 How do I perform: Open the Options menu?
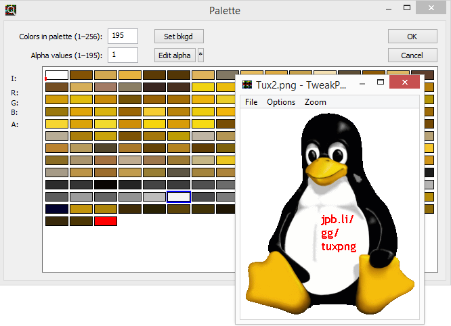[281, 102]
